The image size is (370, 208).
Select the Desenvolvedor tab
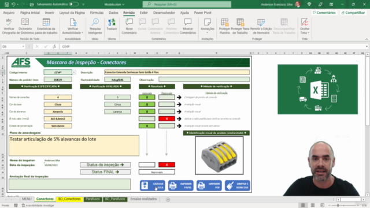164,13
